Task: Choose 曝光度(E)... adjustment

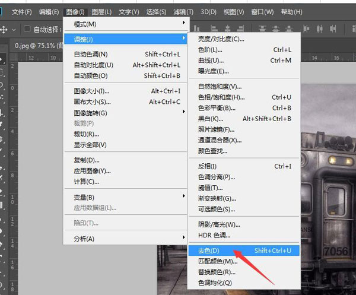Action: (x=244, y=71)
